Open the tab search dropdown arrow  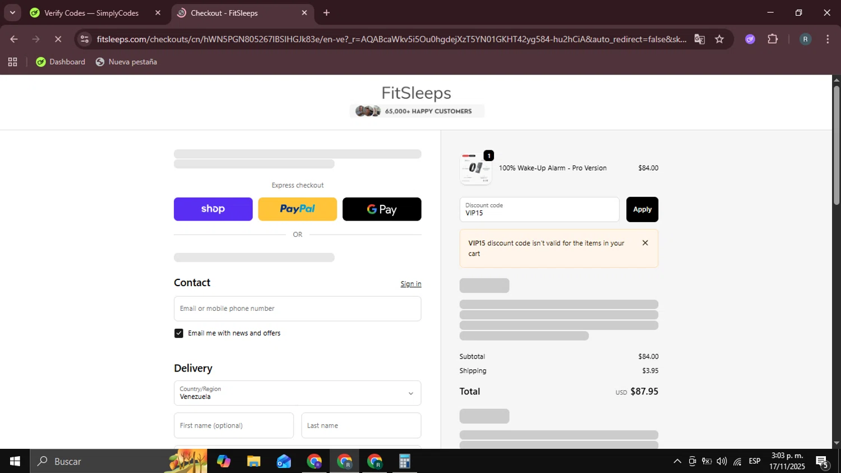click(x=12, y=12)
